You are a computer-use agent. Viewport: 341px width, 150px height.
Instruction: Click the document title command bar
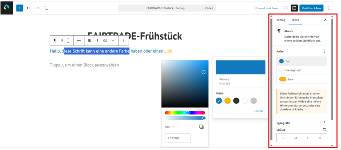(167, 8)
